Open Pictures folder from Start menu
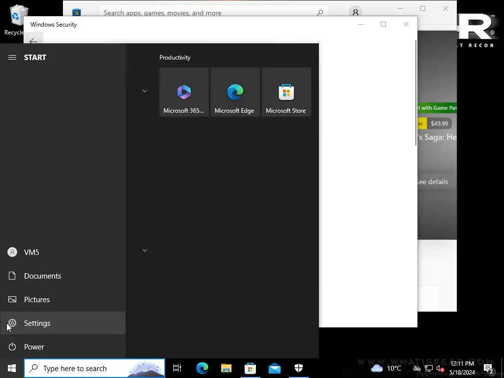 point(63,299)
